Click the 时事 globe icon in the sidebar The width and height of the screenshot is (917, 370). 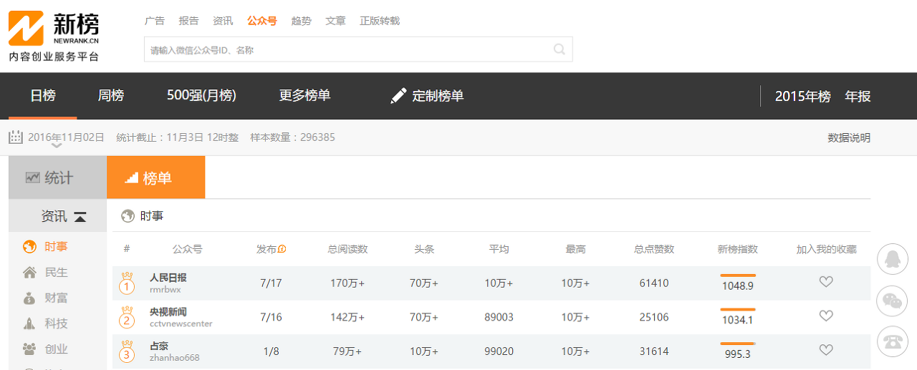coord(30,247)
